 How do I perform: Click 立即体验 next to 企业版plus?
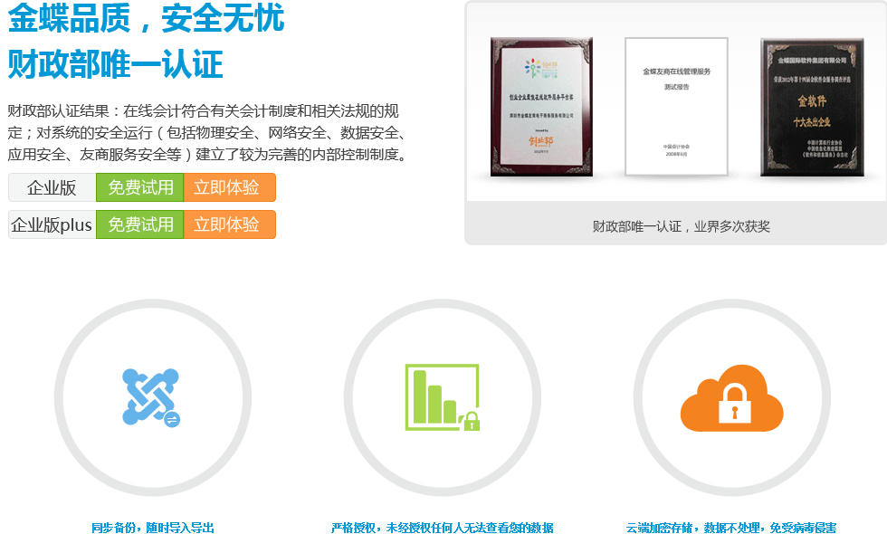pos(230,224)
